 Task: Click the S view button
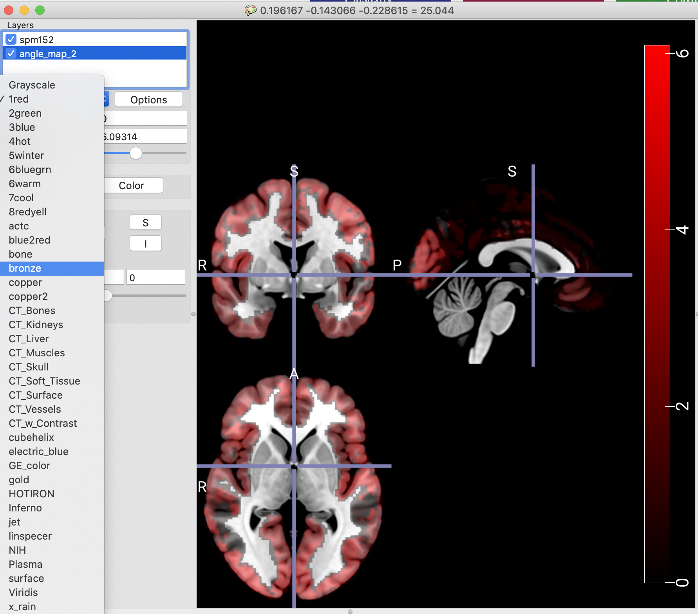pos(145,222)
